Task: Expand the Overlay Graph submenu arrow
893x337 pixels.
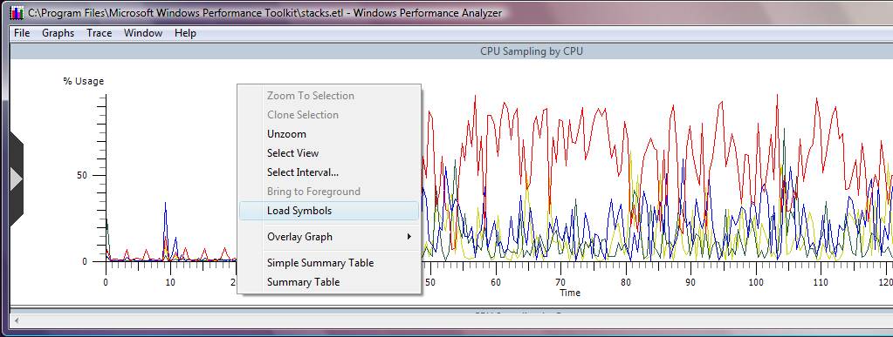Action: click(x=409, y=236)
